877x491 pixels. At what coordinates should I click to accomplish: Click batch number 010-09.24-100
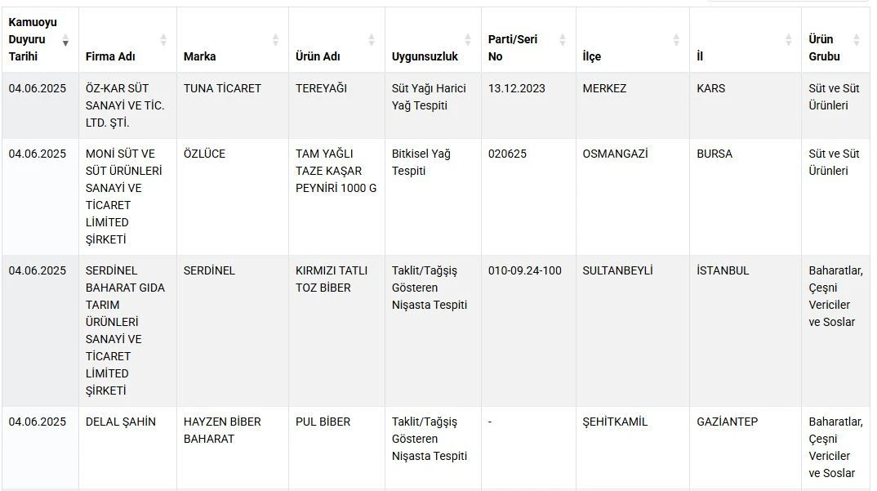click(x=525, y=270)
